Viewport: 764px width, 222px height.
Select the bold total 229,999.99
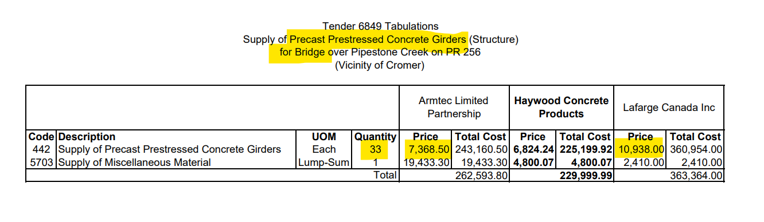(586, 176)
